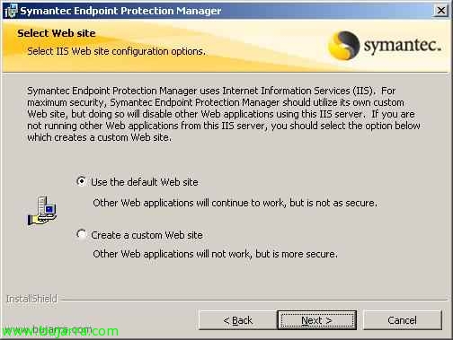This screenshot has width=453, height=340.
Task: Abort the installation with the Cancel button
Action: [402, 320]
